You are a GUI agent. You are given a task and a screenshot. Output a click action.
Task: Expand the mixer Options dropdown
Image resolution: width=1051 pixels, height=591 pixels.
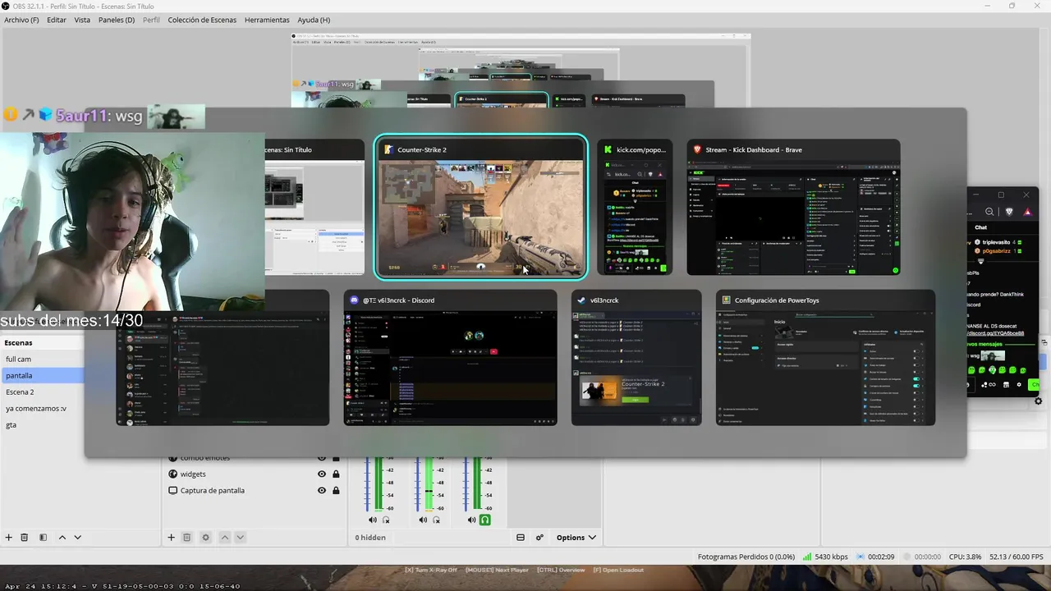click(576, 538)
